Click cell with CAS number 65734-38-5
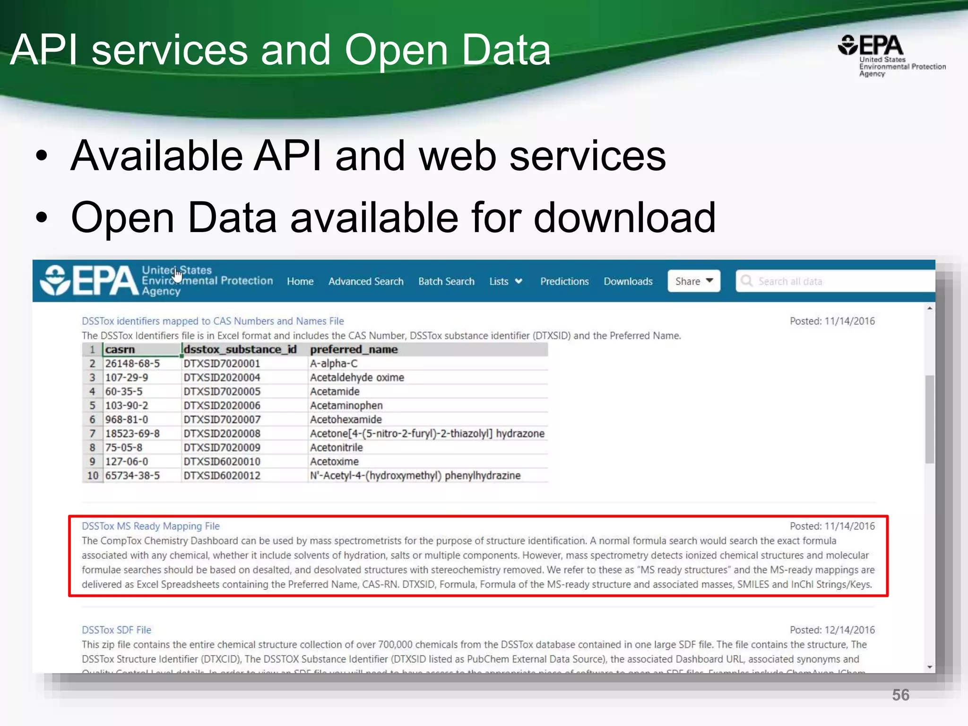 coord(141,475)
